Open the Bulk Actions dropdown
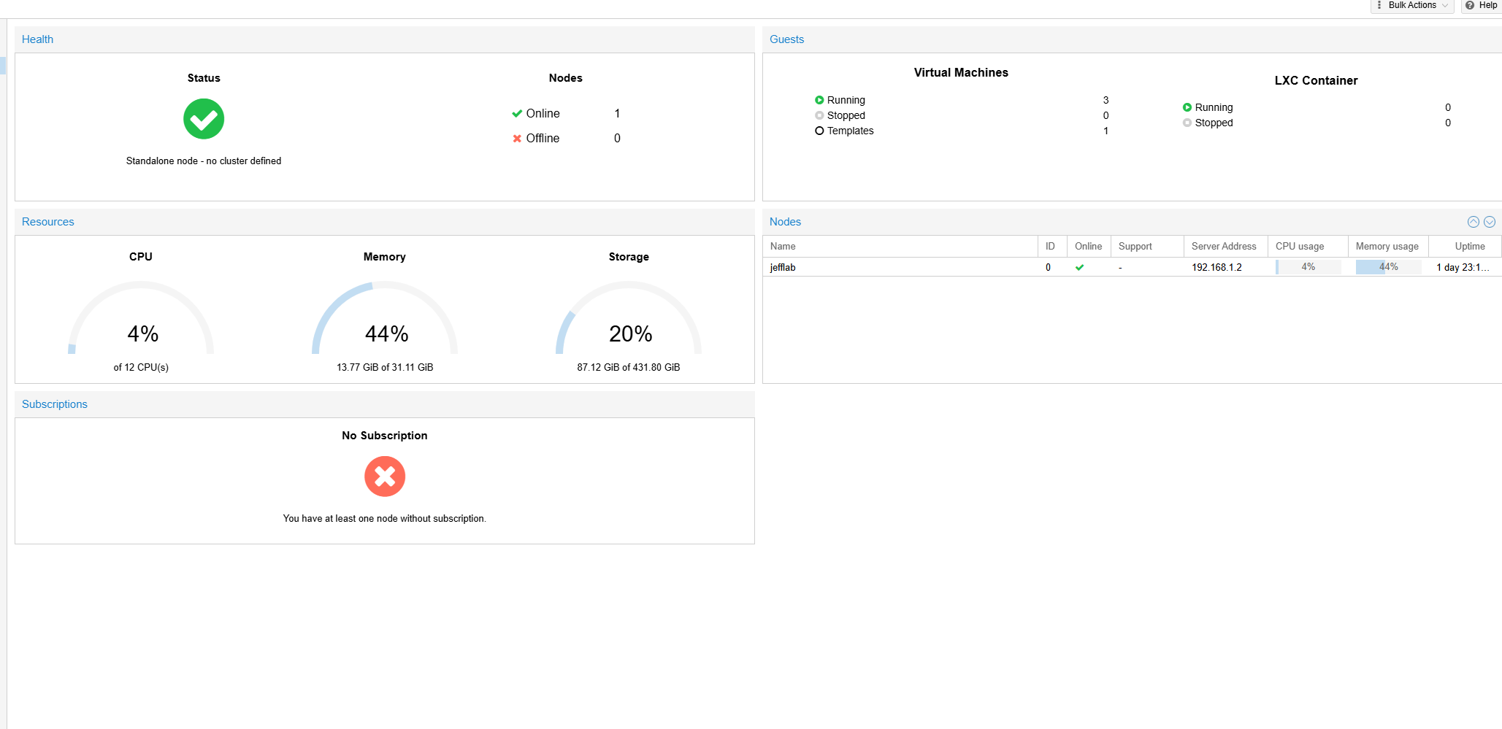Screen dimensions: 1502x729 click(x=1411, y=6)
